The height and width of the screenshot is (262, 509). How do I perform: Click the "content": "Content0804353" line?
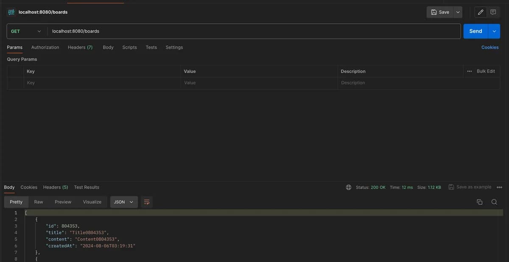click(83, 239)
